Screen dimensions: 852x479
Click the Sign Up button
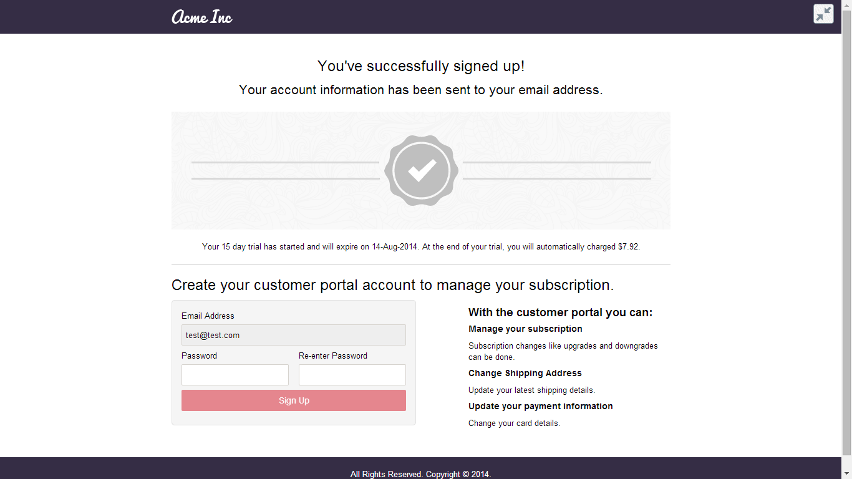(x=294, y=400)
